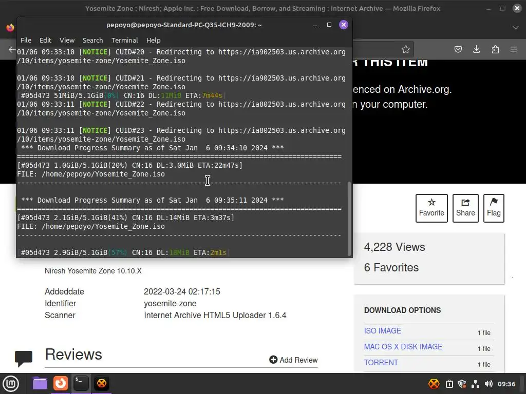The width and height of the screenshot is (526, 394).
Task: Click the 09:36 clock
Action: (x=506, y=384)
